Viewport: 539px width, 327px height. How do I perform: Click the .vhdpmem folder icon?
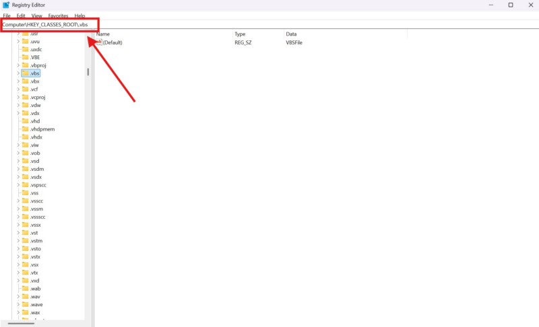(25, 129)
